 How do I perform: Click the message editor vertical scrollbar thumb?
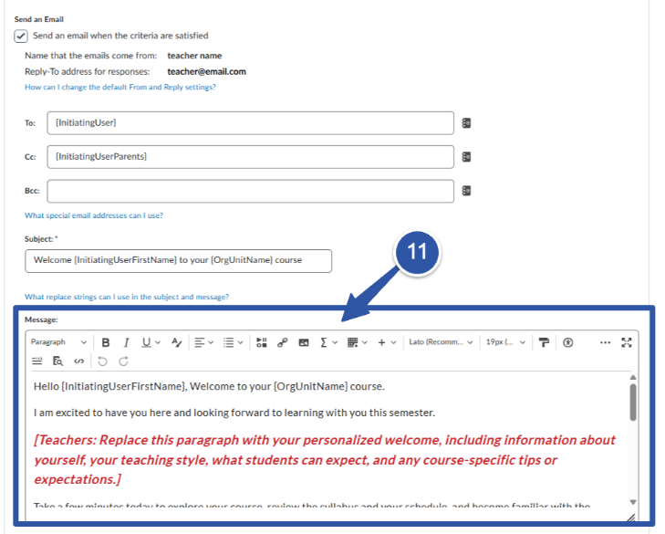pos(633,402)
